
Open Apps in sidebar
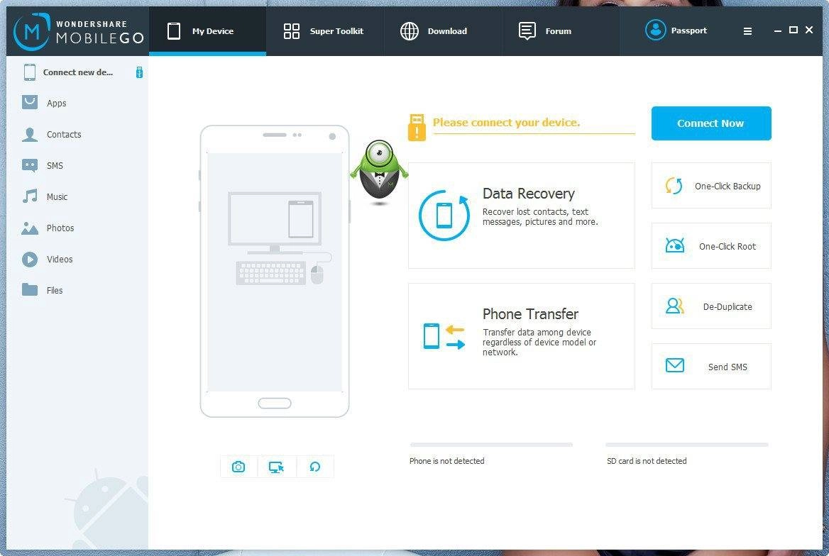pyautogui.click(x=77, y=103)
